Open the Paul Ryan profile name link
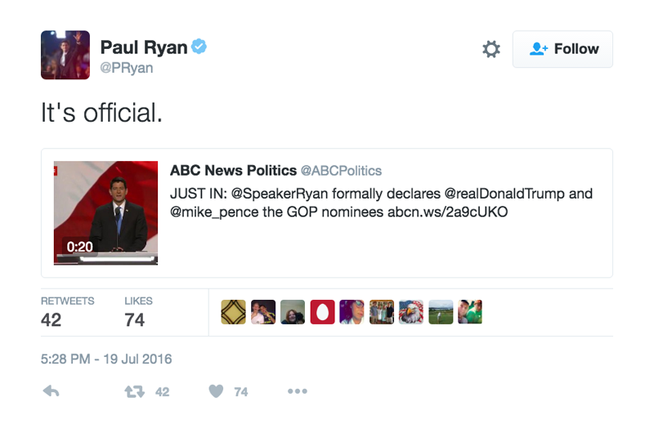Viewport: 654px width, 433px height. (x=143, y=47)
